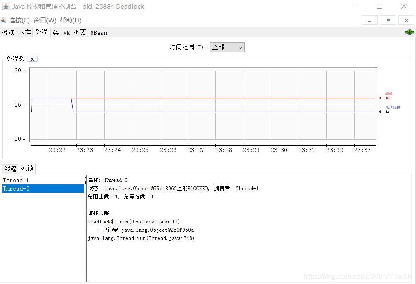Open the MBean tab
The width and height of the screenshot is (416, 284).
98,32
